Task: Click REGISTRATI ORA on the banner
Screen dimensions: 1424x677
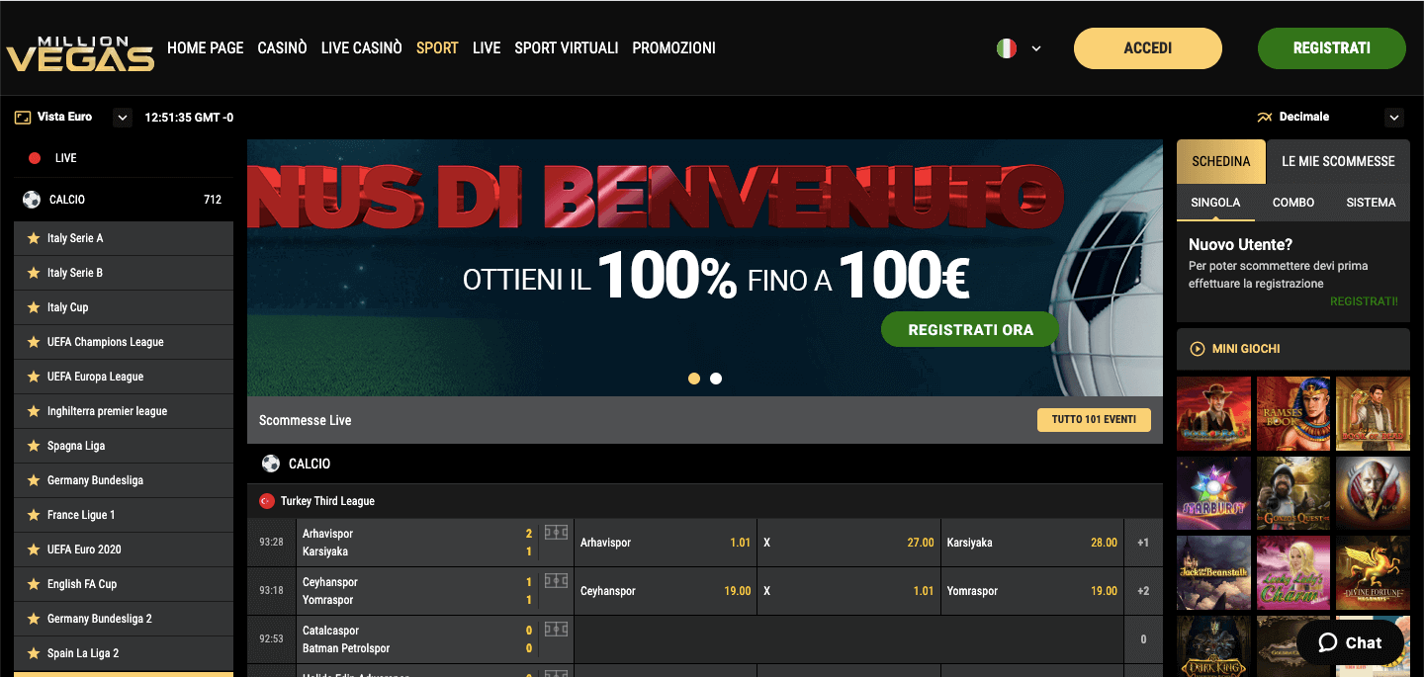Action: [x=970, y=330]
